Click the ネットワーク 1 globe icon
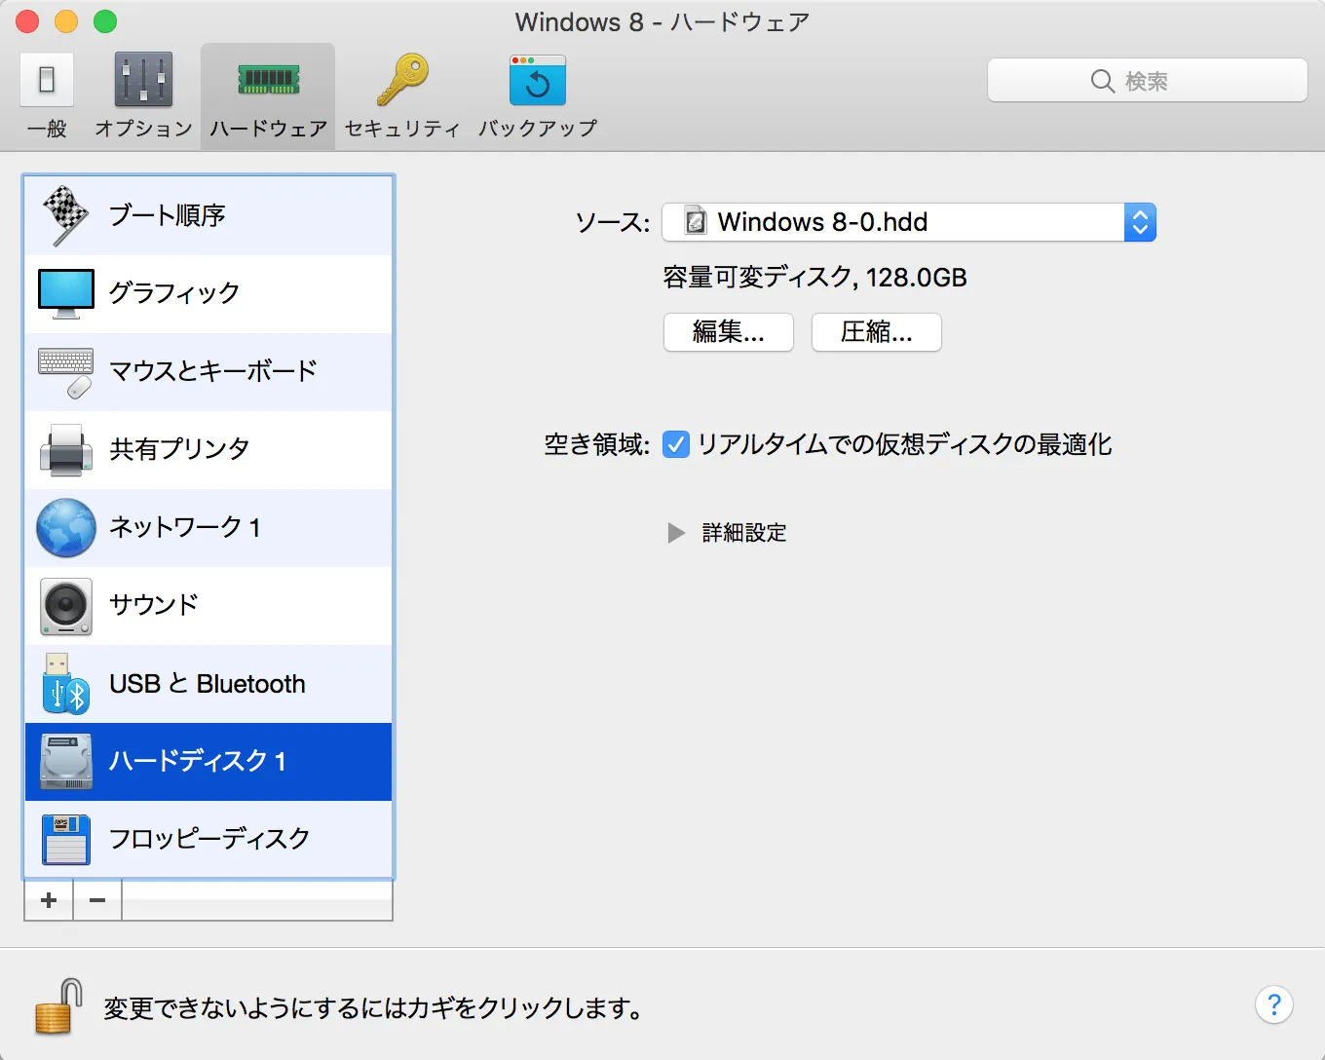The width and height of the screenshot is (1325, 1060). [66, 528]
